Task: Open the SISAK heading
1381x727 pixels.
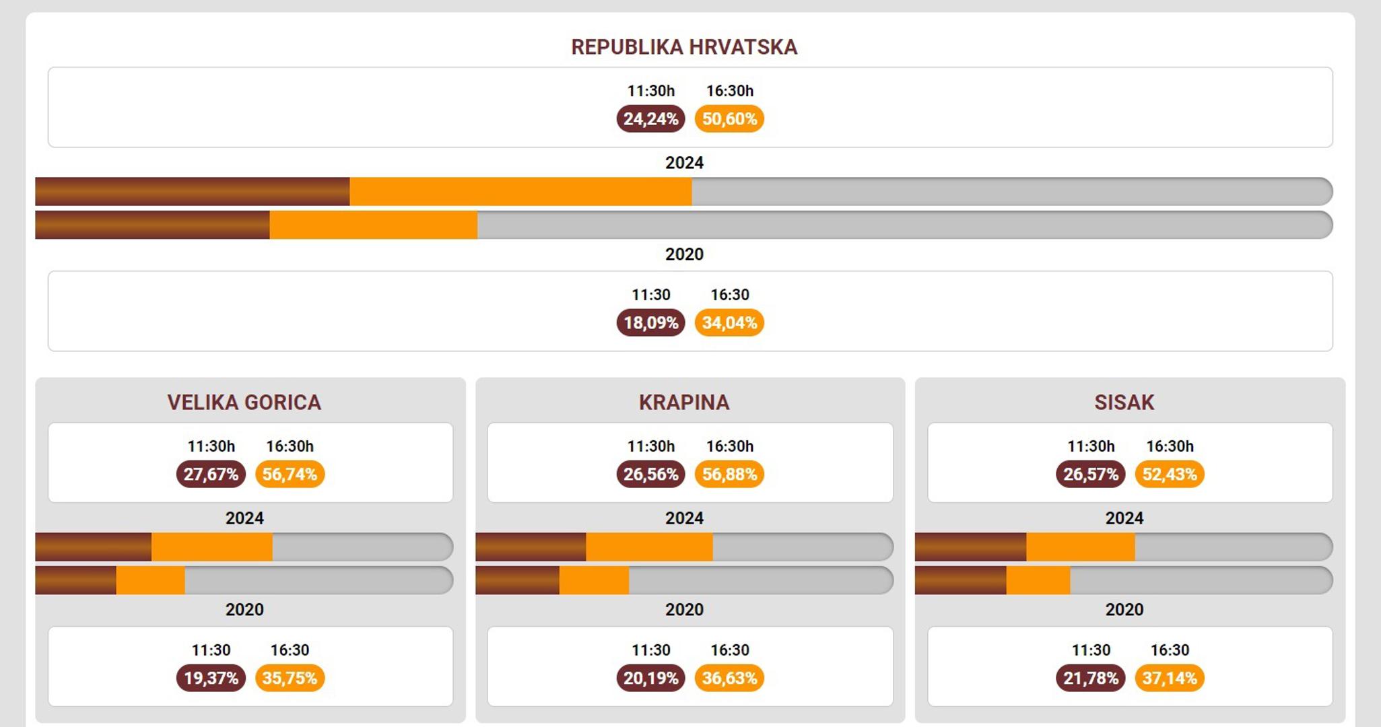Action: (1124, 403)
